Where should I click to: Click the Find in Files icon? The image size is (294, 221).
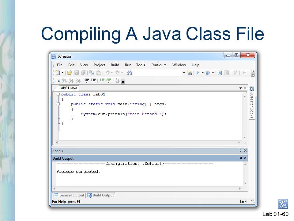pos(189,73)
